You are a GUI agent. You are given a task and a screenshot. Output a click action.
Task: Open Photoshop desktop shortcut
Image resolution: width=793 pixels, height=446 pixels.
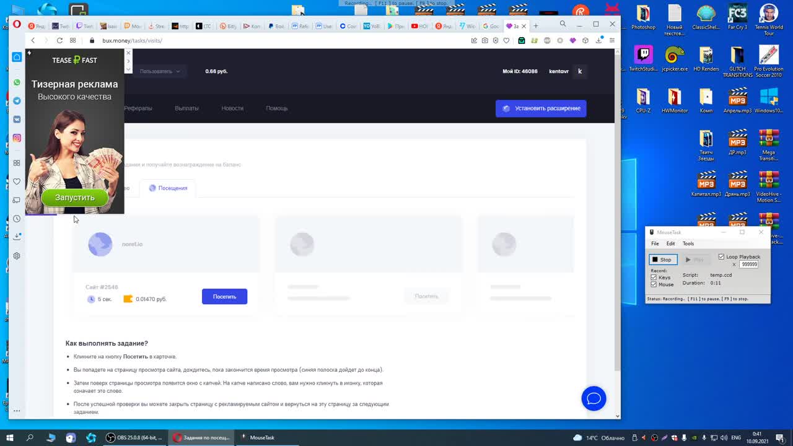point(643,17)
